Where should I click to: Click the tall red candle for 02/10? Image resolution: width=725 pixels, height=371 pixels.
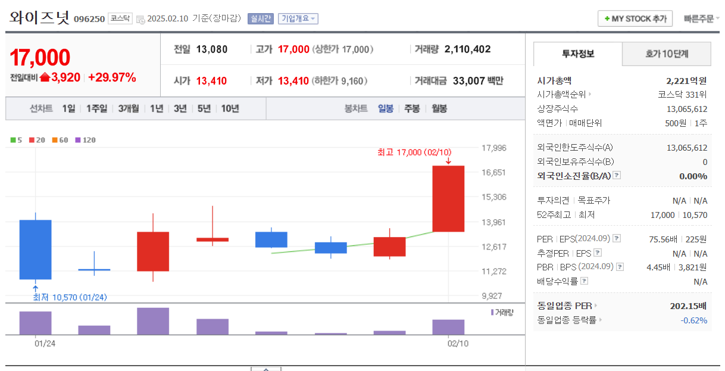point(448,199)
